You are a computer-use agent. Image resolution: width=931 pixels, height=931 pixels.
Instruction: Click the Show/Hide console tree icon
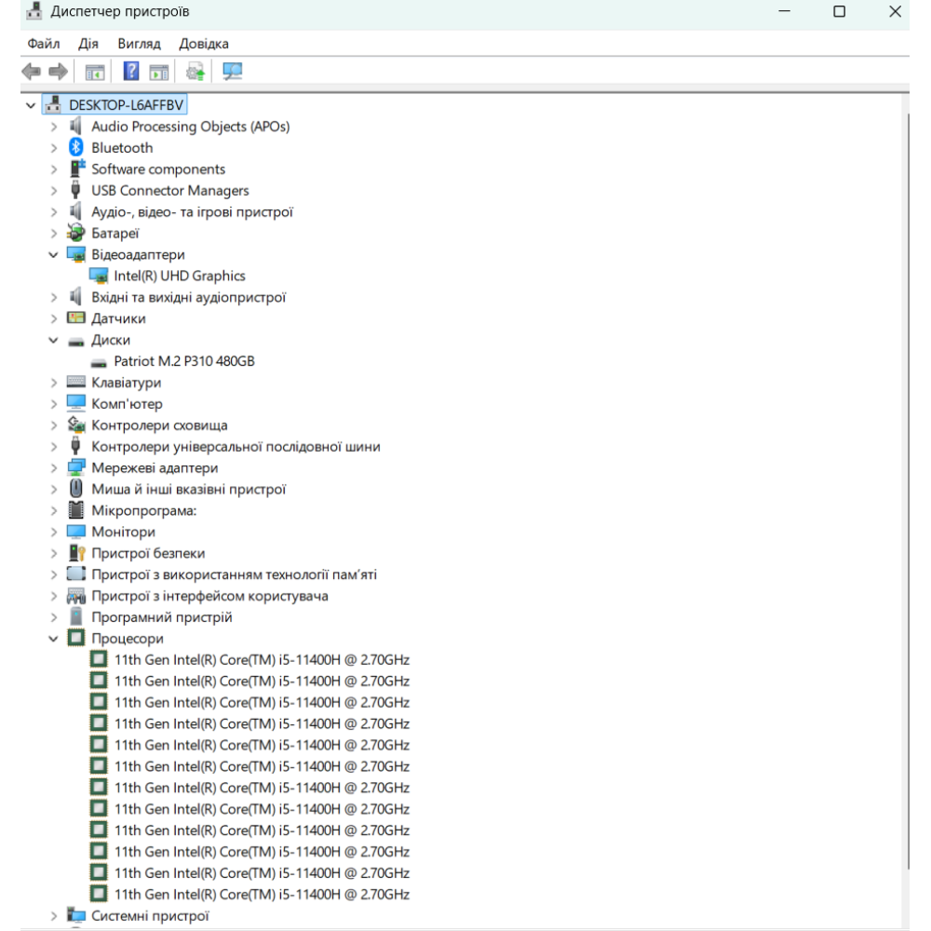(x=94, y=71)
